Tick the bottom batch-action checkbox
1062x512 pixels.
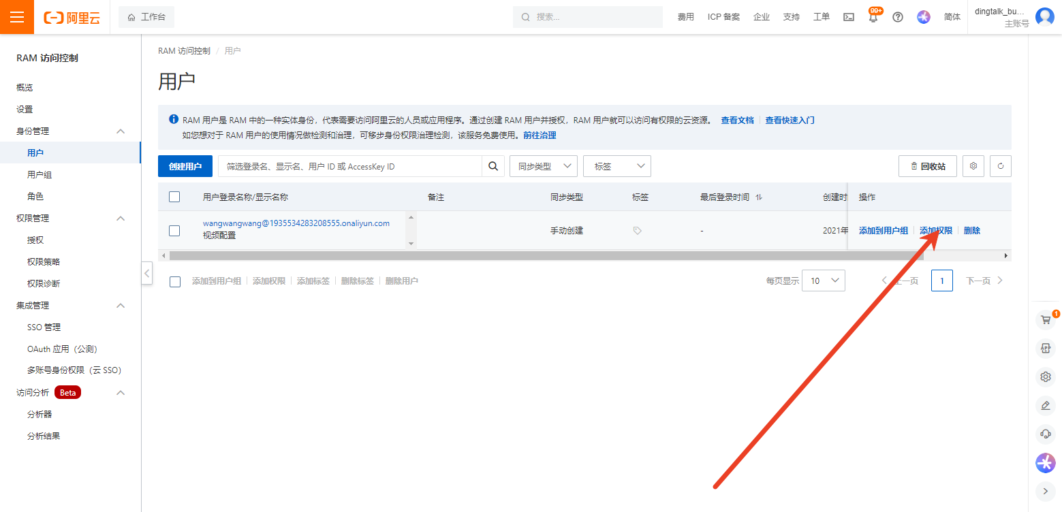coord(175,281)
